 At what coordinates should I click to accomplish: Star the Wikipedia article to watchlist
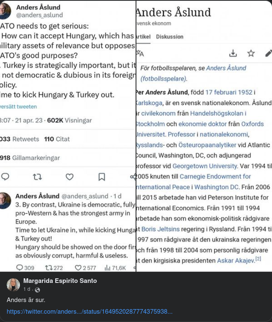click(251, 53)
